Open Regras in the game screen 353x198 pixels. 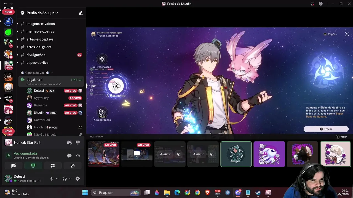[x=330, y=34]
